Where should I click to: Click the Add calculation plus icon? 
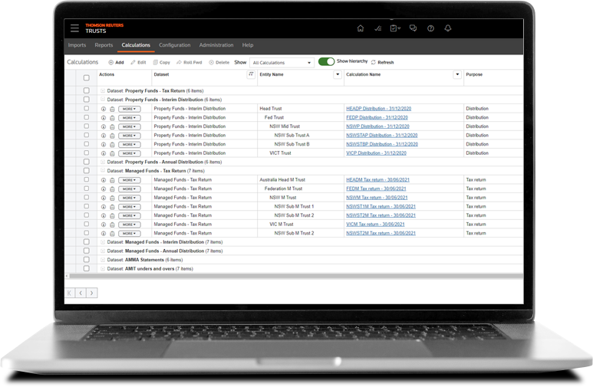(x=111, y=62)
